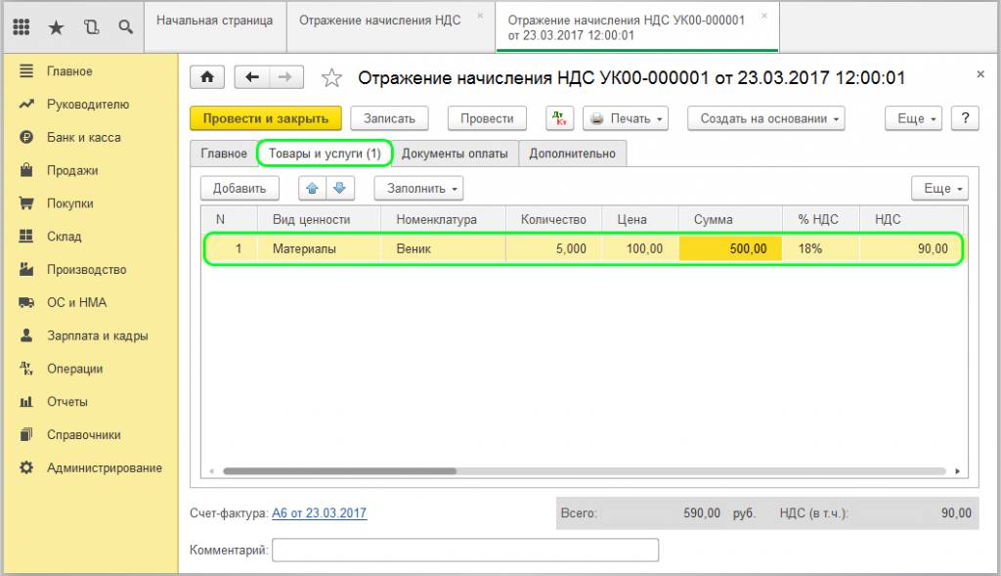Click Номенклатура column header
Image resolution: width=1001 pixels, height=576 pixels.
pos(443,220)
